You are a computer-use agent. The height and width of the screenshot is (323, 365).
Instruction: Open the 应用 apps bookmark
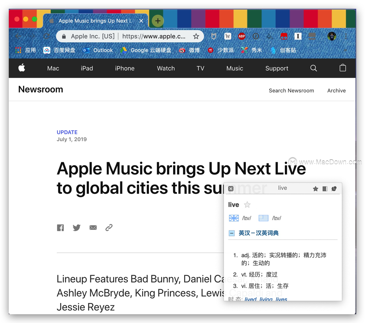coord(26,50)
